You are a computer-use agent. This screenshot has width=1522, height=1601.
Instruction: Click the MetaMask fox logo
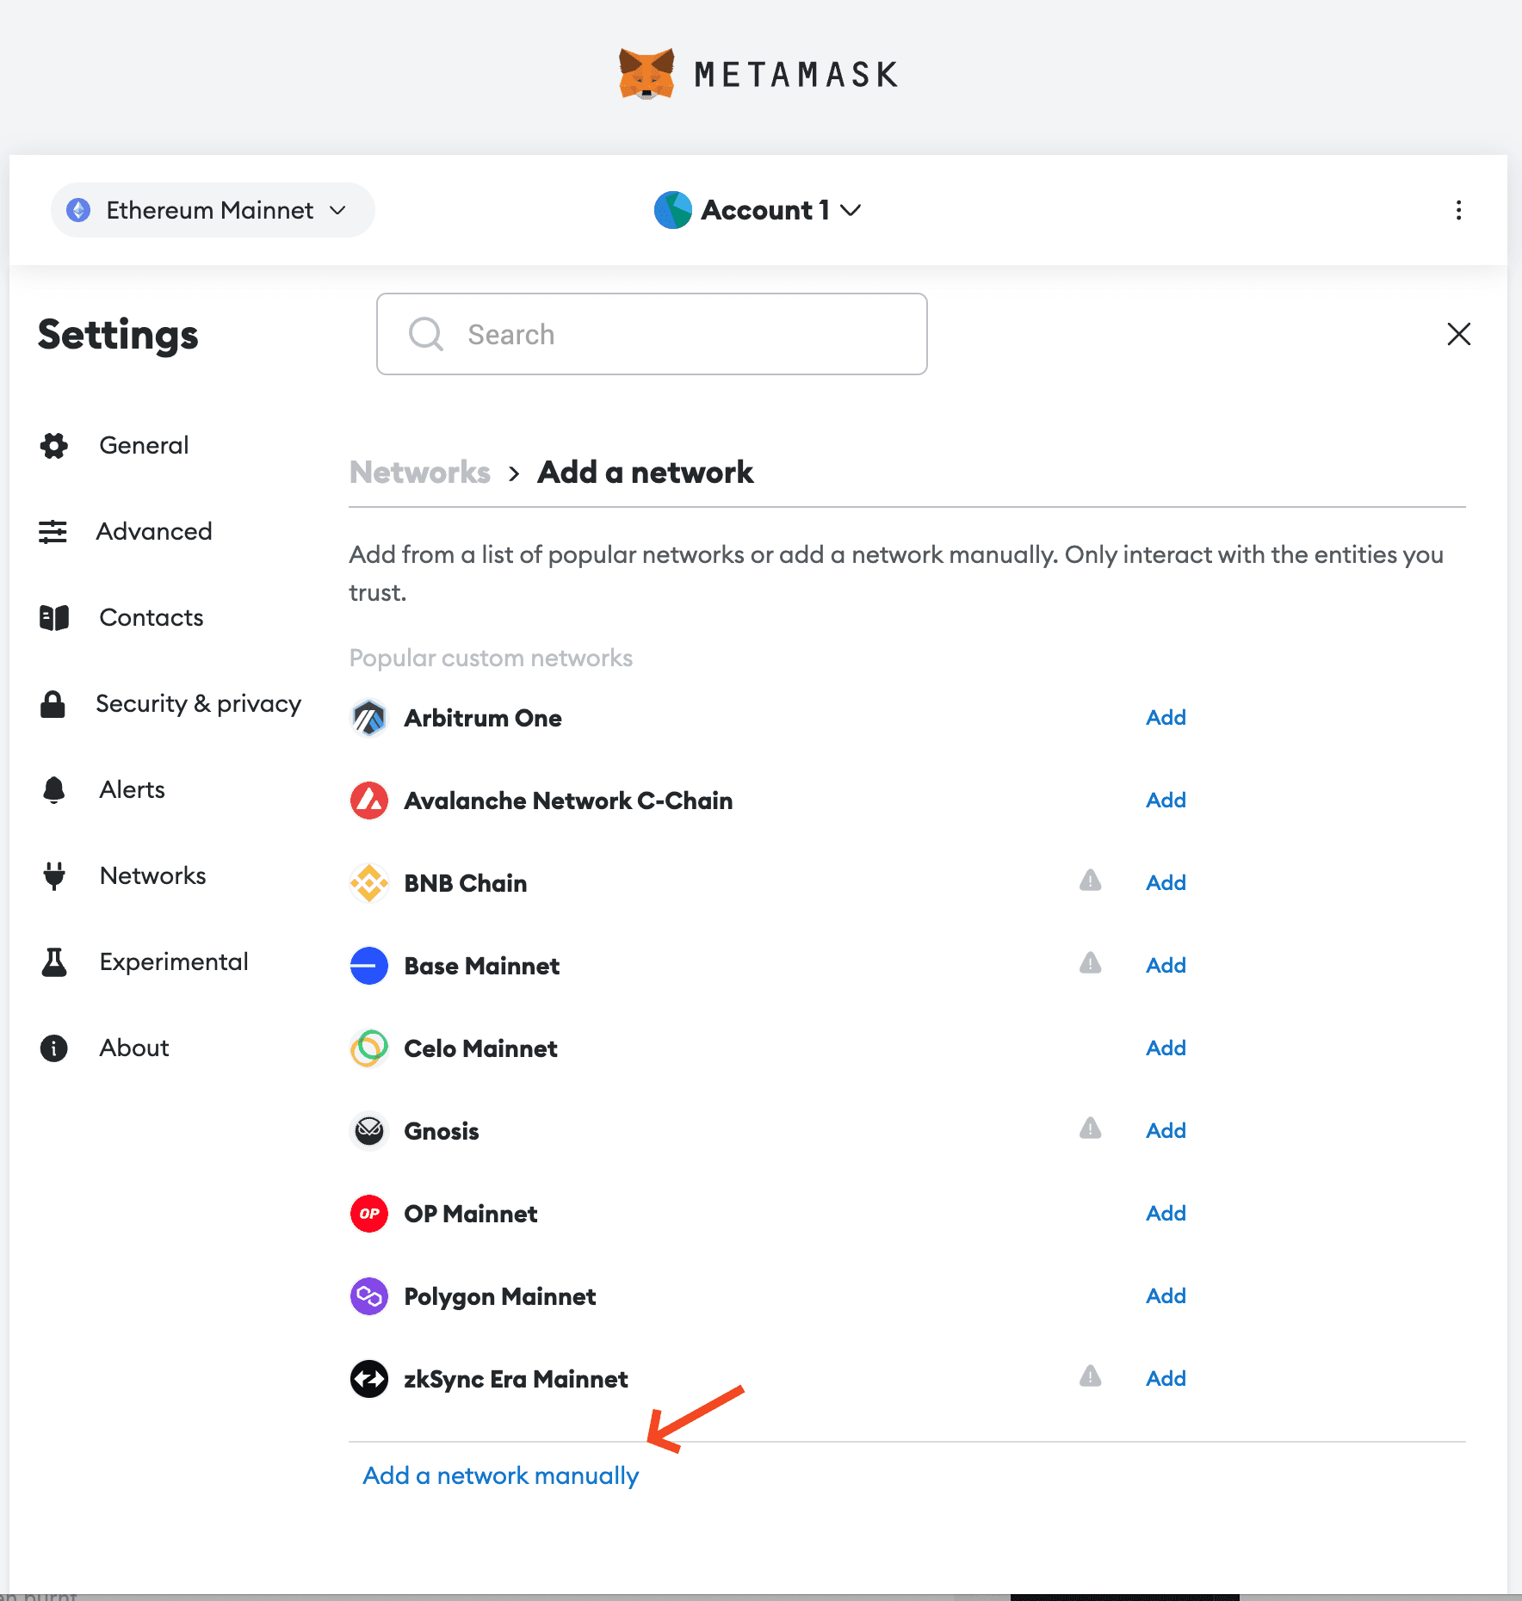(x=647, y=74)
